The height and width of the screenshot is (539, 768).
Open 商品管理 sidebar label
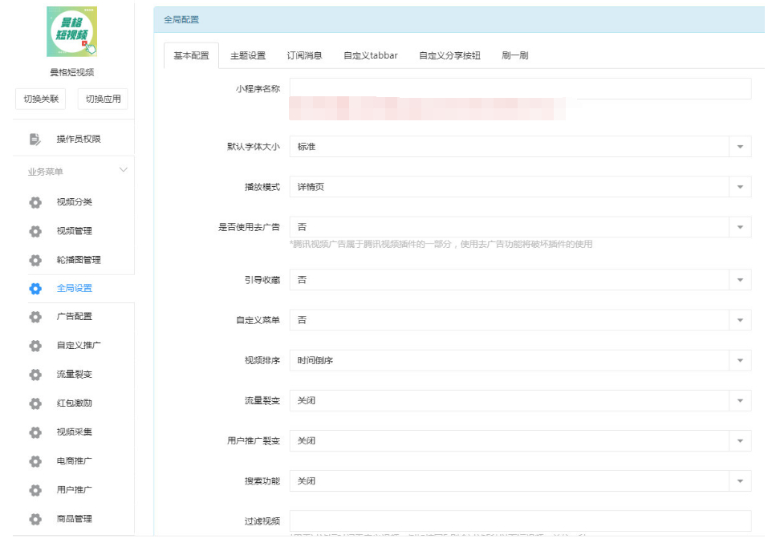75,518
